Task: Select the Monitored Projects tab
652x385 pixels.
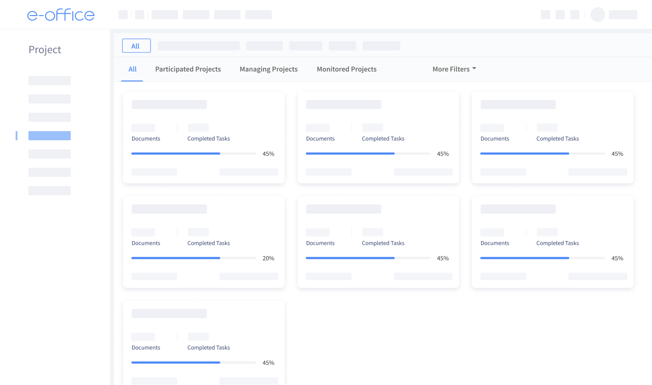Action: (x=347, y=69)
